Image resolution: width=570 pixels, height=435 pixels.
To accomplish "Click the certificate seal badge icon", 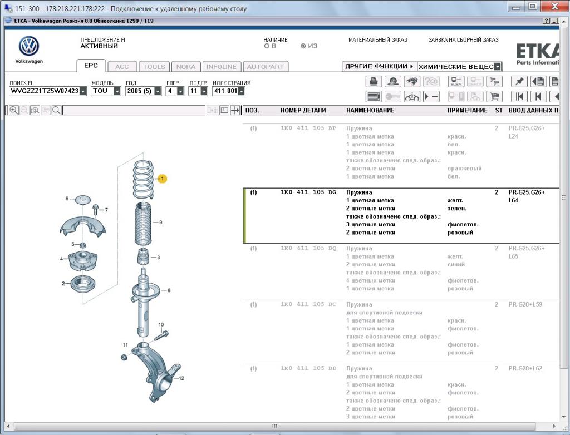I will click(392, 81).
